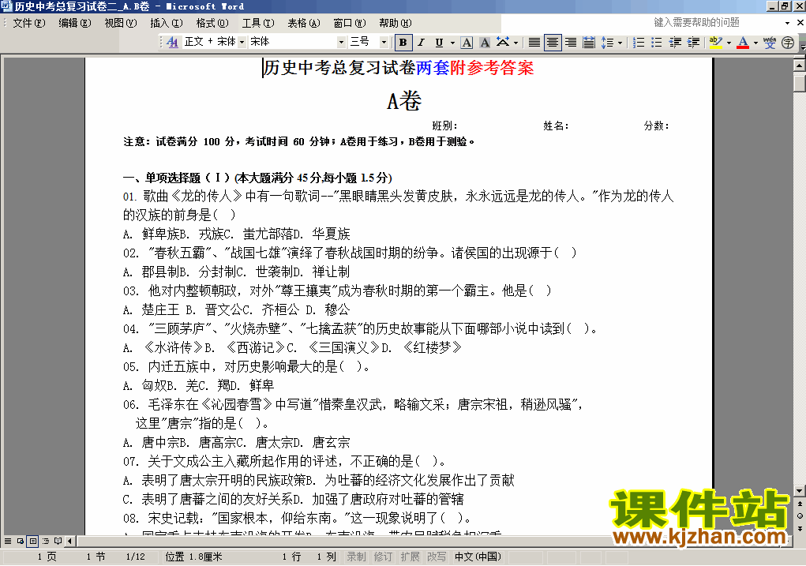Open the font color dropdown arrow
The width and height of the screenshot is (806, 566).
click(x=755, y=43)
